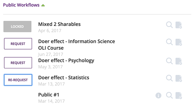The image size is (195, 108).
Task: Collapse the Public Workflows section arrow
Action: [x=43, y=5]
